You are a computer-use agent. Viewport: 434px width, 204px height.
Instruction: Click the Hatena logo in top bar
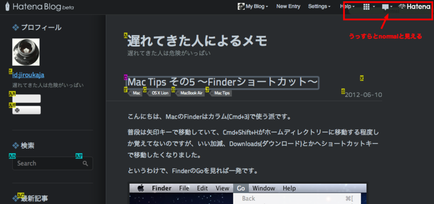coord(414,6)
